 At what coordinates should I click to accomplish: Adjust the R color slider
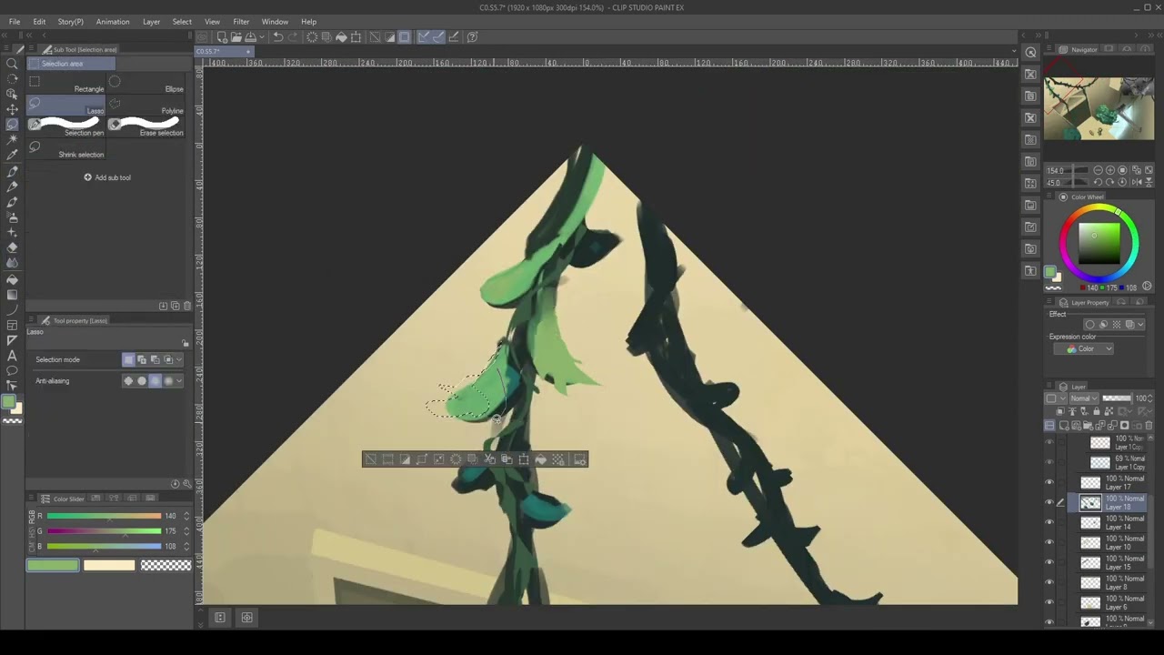[104, 516]
